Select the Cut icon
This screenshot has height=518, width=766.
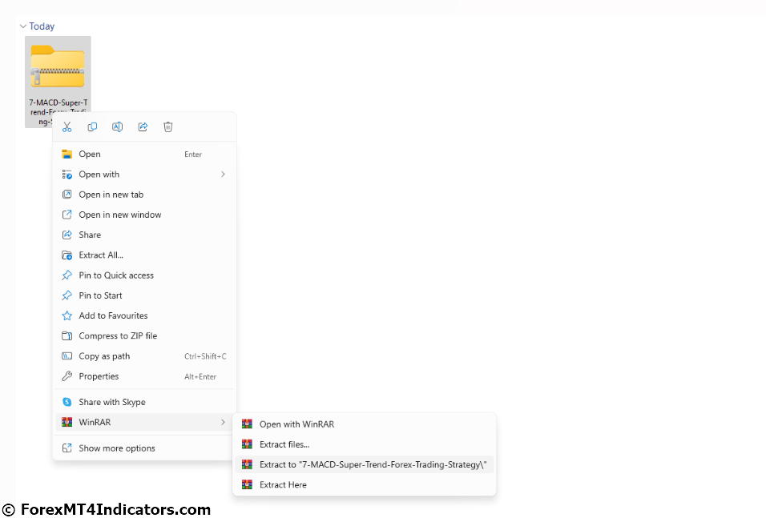pos(67,126)
